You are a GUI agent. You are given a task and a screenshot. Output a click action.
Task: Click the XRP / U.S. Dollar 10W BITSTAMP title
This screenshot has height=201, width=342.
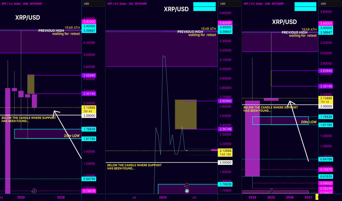pos(22,4)
